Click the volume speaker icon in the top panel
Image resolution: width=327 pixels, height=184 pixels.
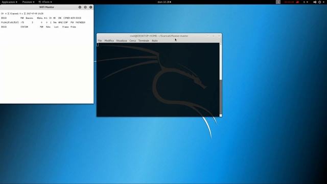(x=315, y=2)
